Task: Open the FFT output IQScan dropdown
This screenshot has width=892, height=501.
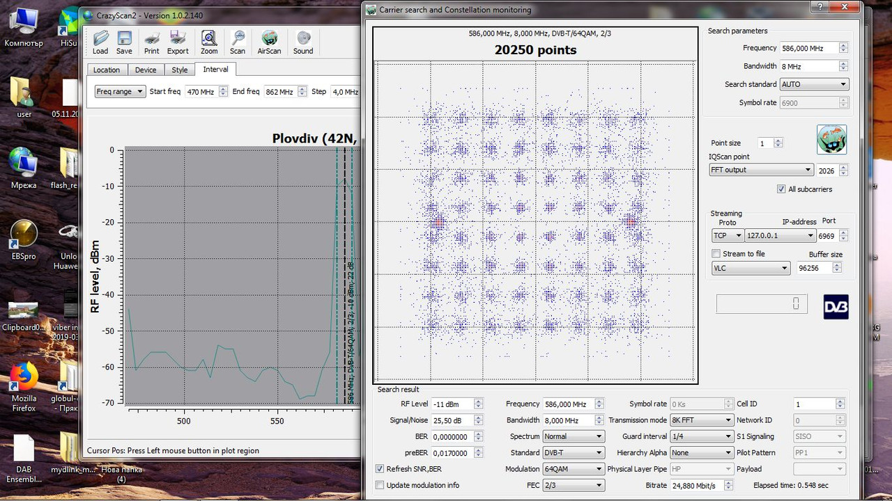Action: (x=761, y=170)
